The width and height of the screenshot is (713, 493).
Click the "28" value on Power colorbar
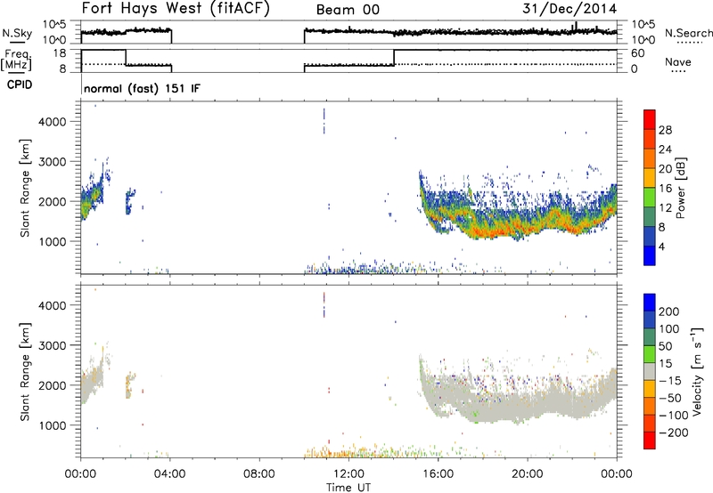pyautogui.click(x=665, y=130)
